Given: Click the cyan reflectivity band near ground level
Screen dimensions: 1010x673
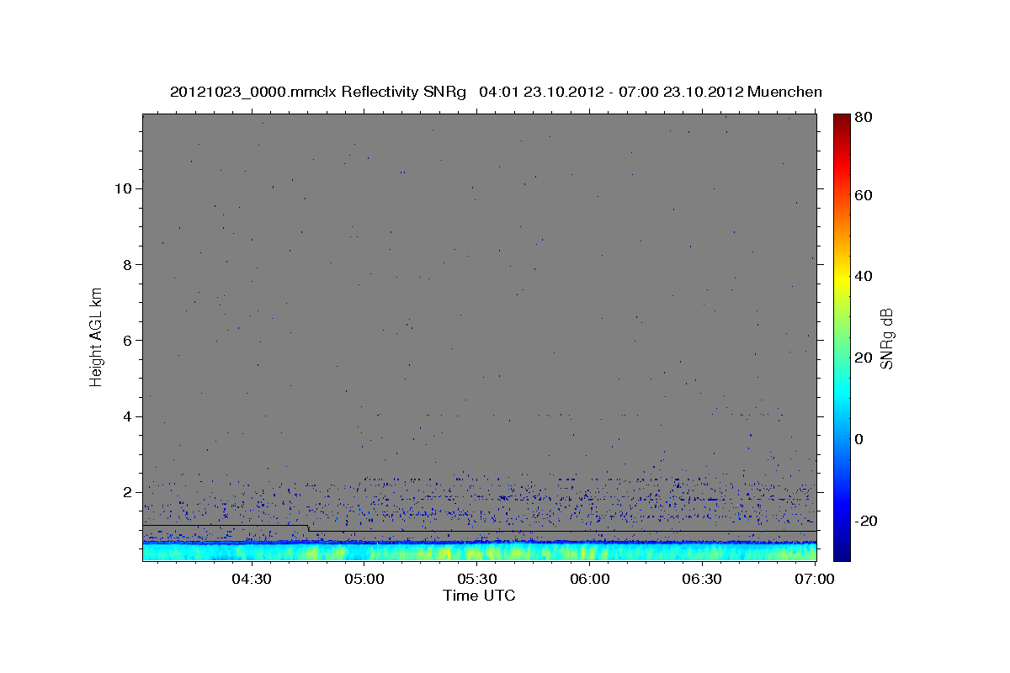Looking at the screenshot, I should click(x=480, y=553).
